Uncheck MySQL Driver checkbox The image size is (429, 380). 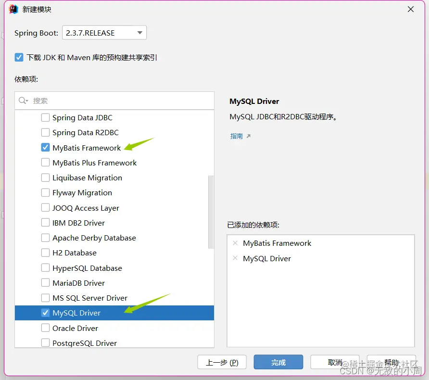45,313
